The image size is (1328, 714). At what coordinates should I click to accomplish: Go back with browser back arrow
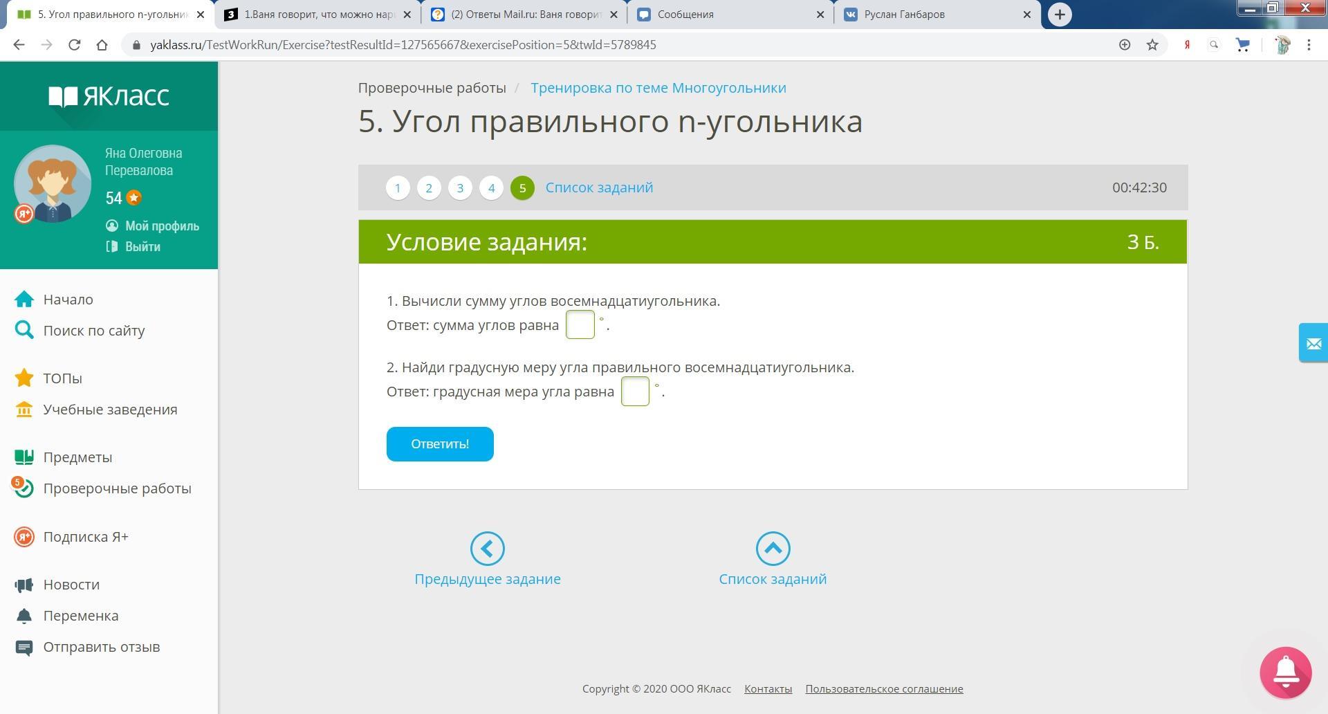[x=19, y=45]
